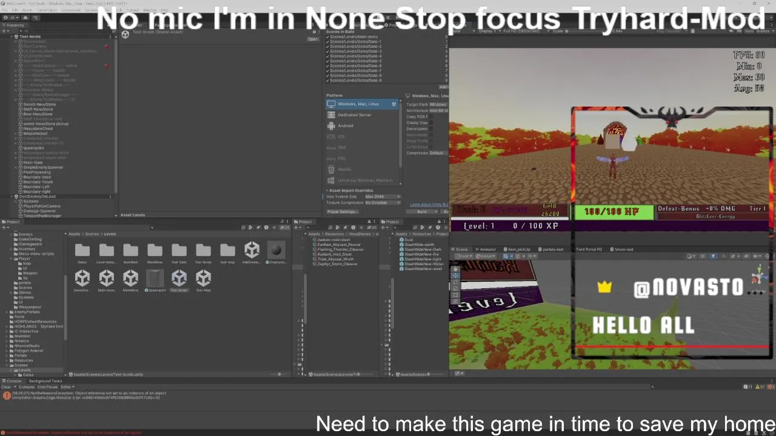Open the Texture Compression dropdown
The image size is (776, 436).
click(x=383, y=203)
